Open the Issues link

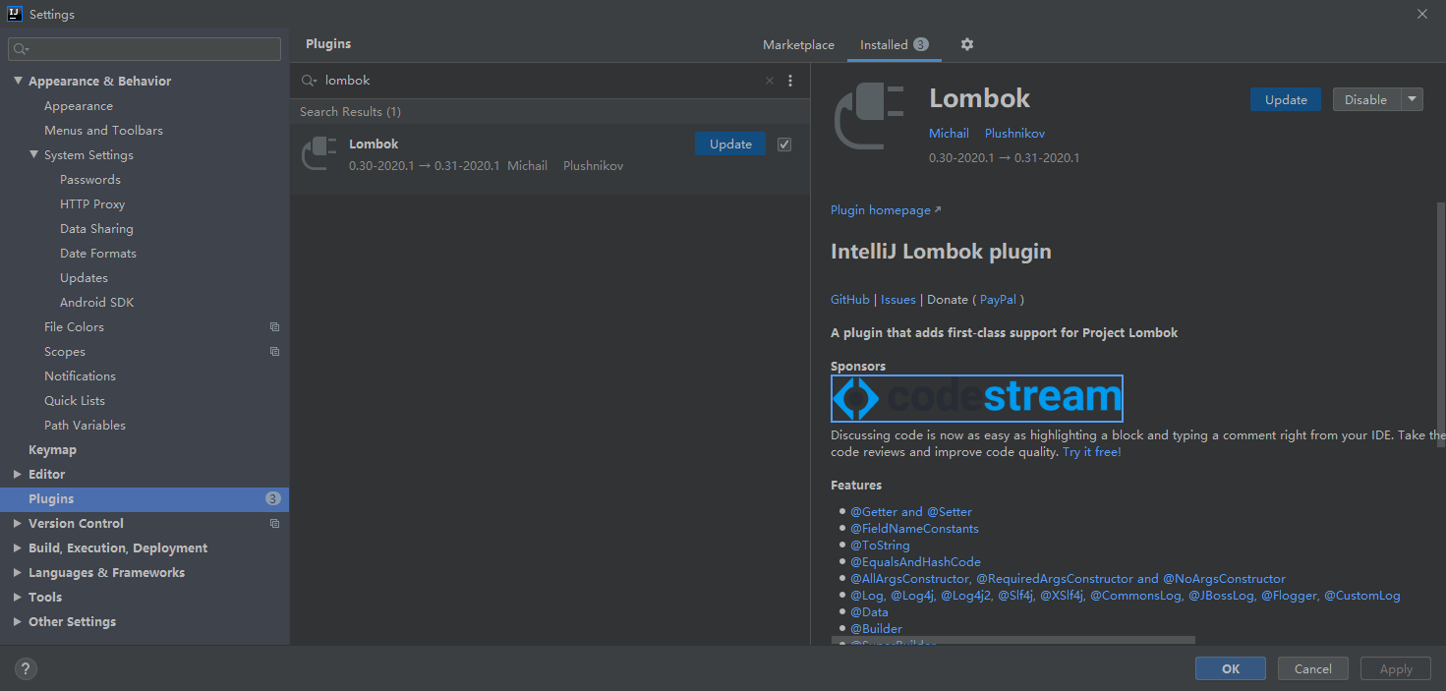898,300
